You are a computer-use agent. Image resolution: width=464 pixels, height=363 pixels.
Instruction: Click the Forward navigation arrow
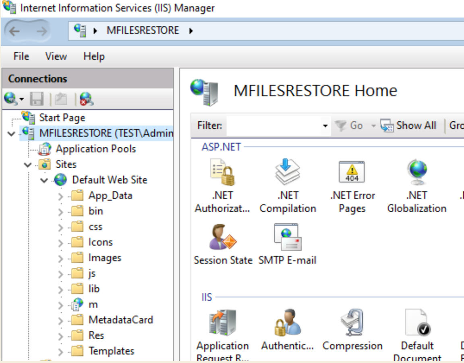41,31
